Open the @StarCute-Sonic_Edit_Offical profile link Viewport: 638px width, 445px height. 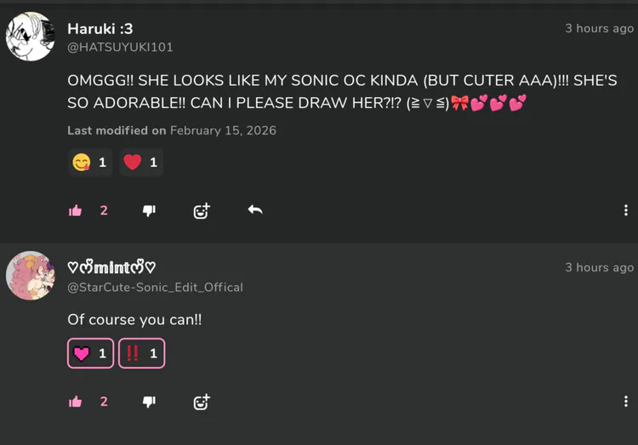point(155,288)
